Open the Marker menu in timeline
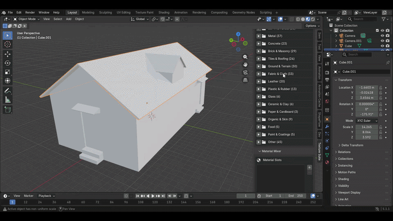This screenshot has height=221, width=393. [28, 196]
